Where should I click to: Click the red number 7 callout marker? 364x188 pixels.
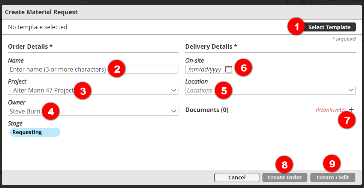[x=347, y=120]
